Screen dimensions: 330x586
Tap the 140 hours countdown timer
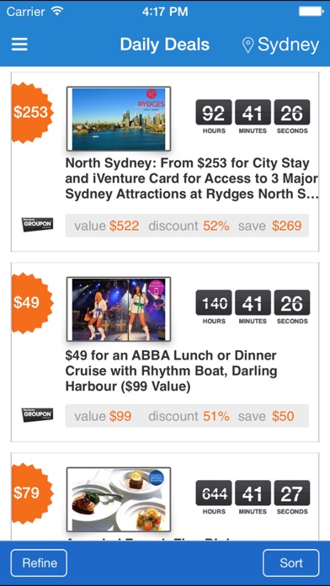click(214, 306)
